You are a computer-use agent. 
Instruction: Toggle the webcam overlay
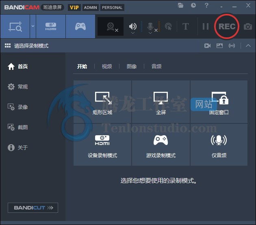(111, 26)
